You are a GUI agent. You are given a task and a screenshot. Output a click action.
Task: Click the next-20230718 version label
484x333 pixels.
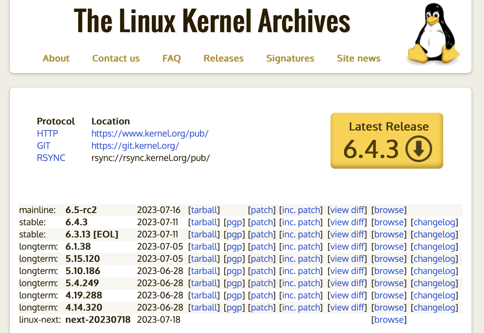[98, 320]
